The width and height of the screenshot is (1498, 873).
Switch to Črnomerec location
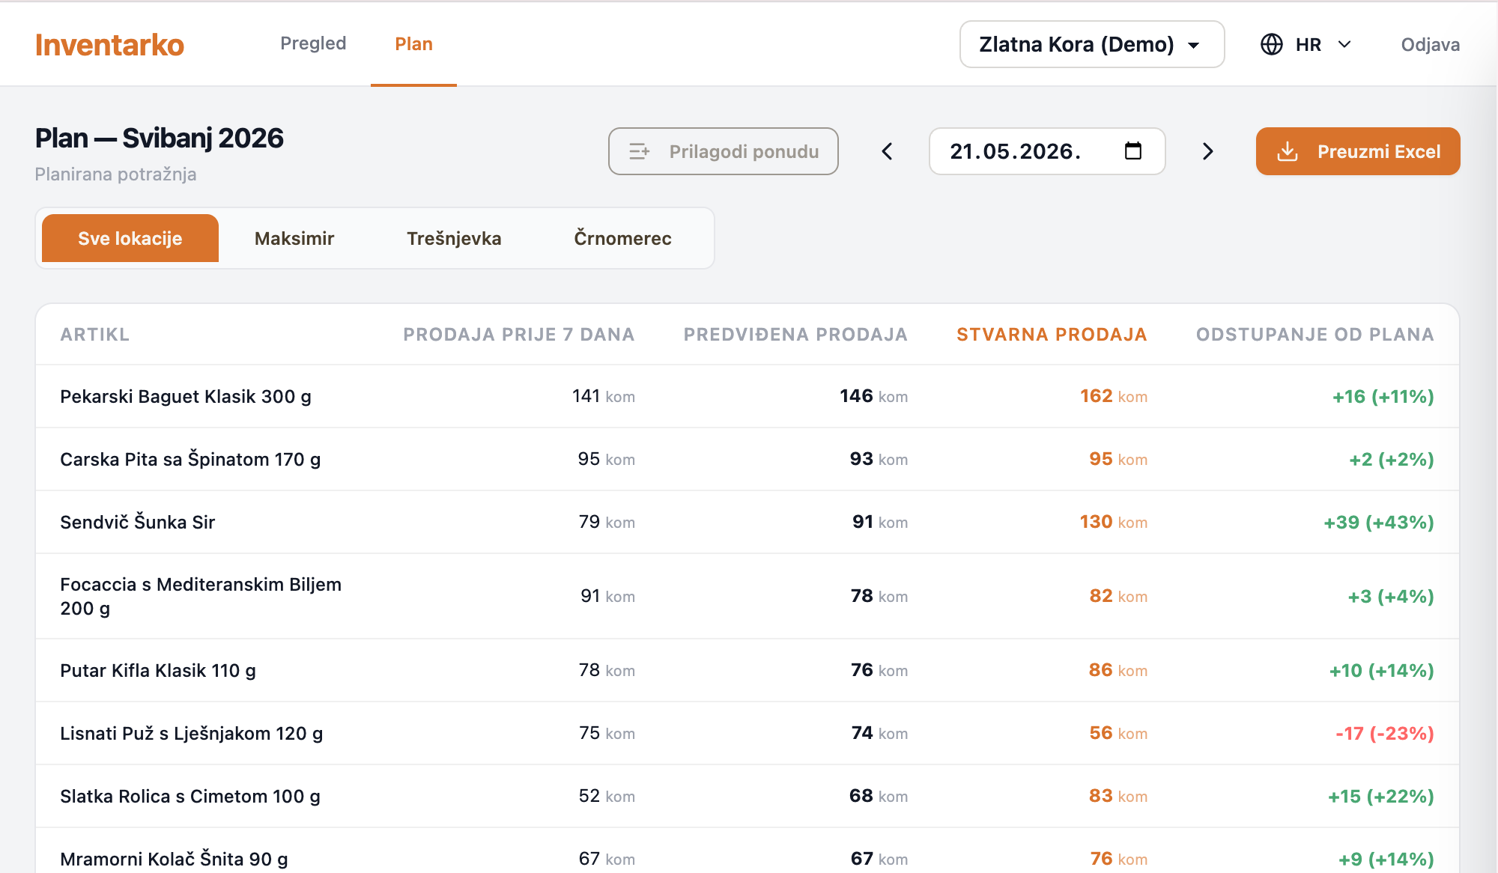(x=622, y=238)
